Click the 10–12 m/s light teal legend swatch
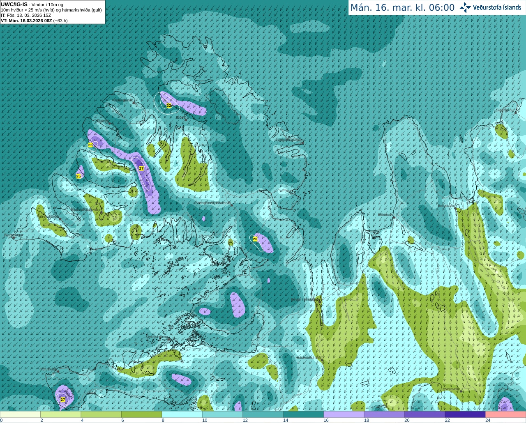The image size is (526, 423). pos(222,414)
